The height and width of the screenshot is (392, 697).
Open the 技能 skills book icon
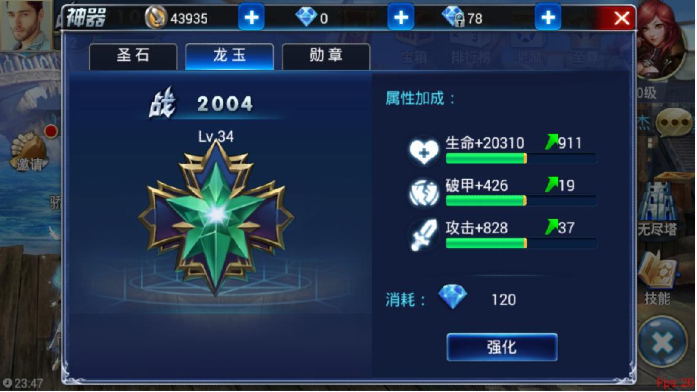point(658,278)
